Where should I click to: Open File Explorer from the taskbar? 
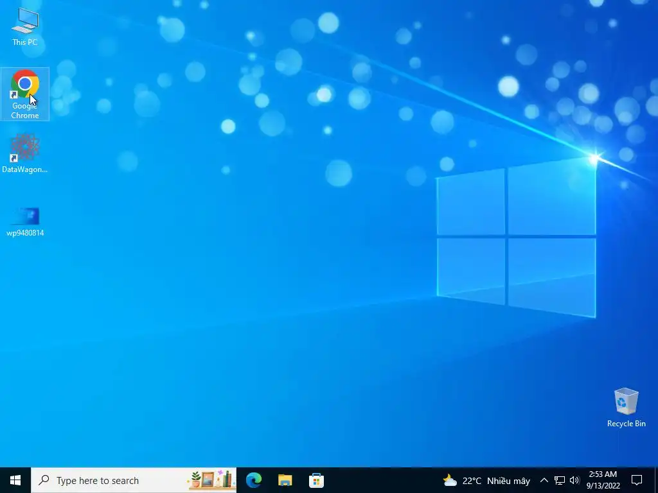[x=285, y=480]
